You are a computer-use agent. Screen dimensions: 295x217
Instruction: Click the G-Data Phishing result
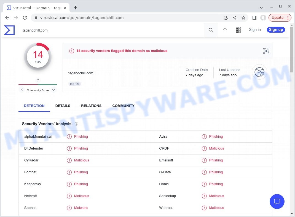tap(216, 172)
